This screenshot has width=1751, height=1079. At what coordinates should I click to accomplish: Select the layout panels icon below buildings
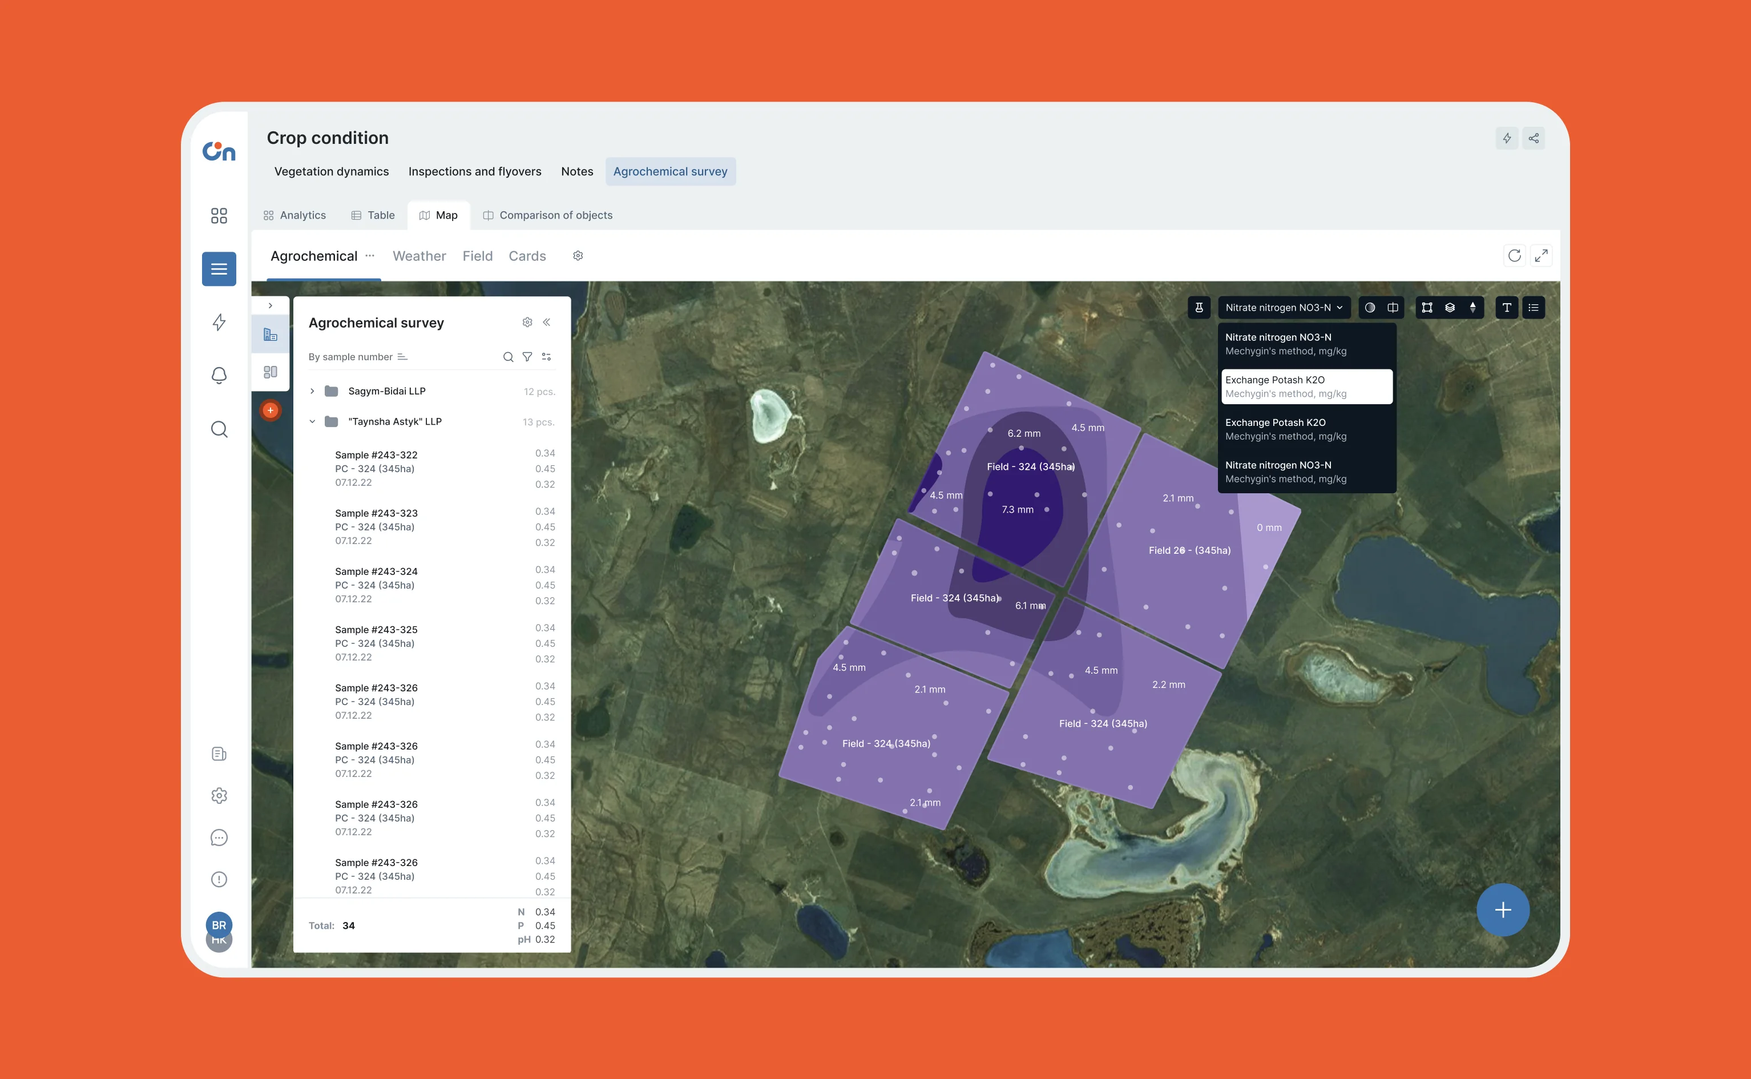coord(271,372)
